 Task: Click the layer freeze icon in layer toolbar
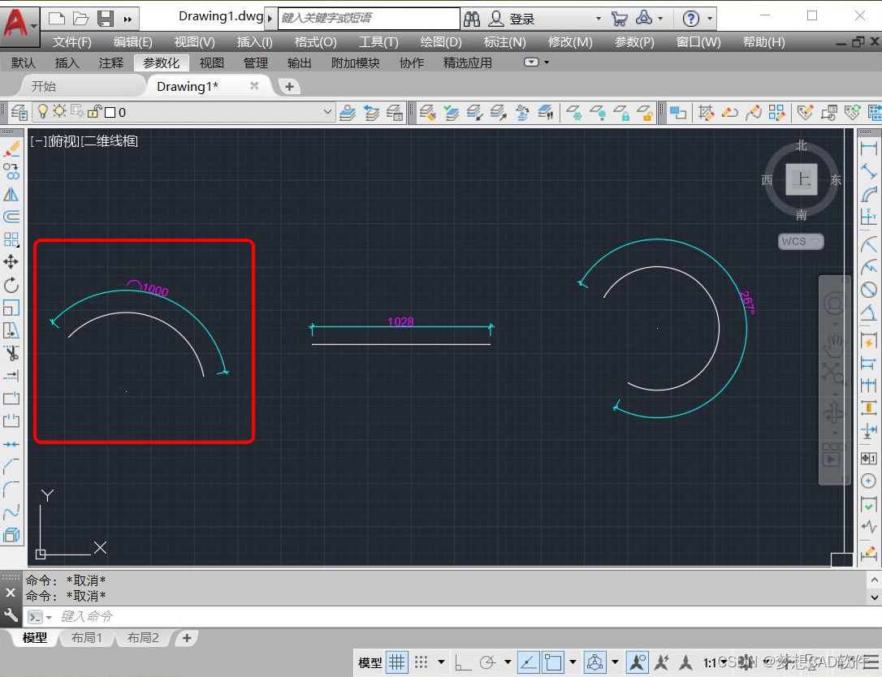point(58,112)
